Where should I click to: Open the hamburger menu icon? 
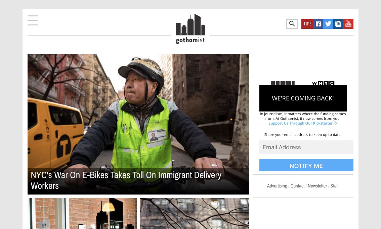coord(33,20)
